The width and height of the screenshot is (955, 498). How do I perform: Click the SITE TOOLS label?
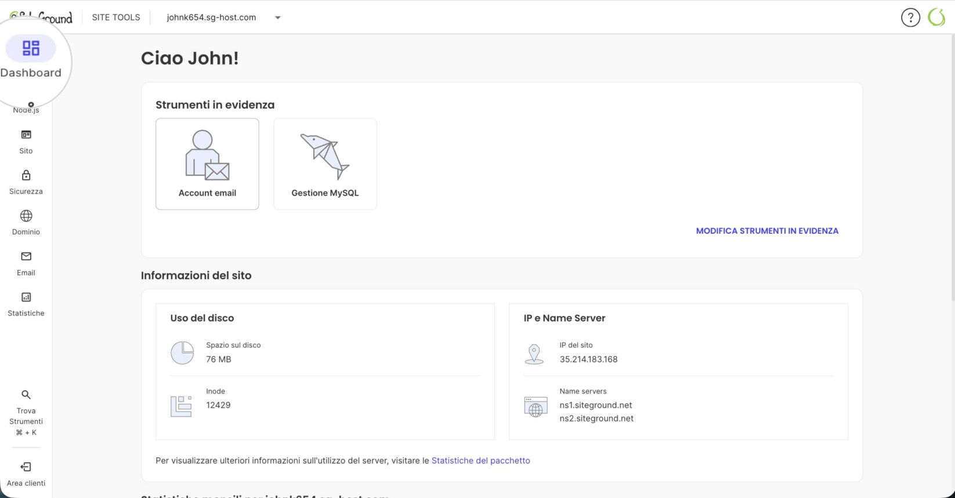pyautogui.click(x=116, y=17)
